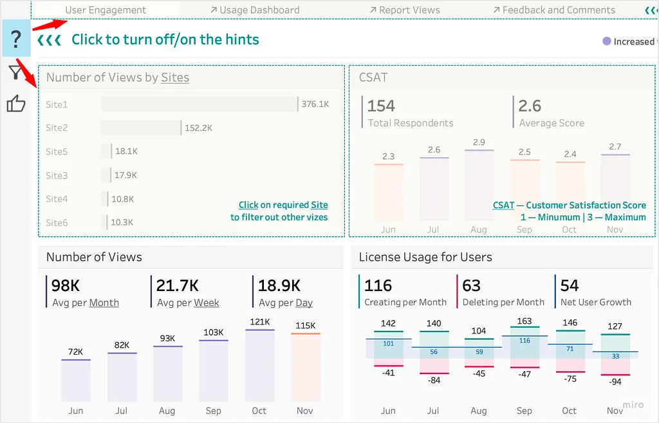Click the 18.1K value for Site5

coord(127,151)
